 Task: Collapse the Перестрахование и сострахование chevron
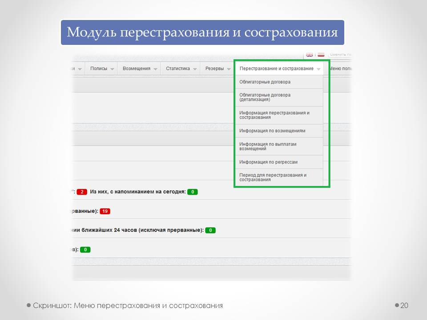coord(318,69)
